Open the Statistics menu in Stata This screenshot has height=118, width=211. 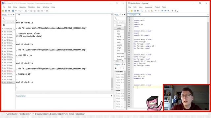[x=31, y=7]
